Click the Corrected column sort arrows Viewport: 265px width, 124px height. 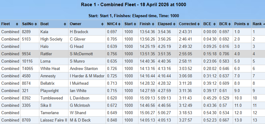(x=199, y=24)
